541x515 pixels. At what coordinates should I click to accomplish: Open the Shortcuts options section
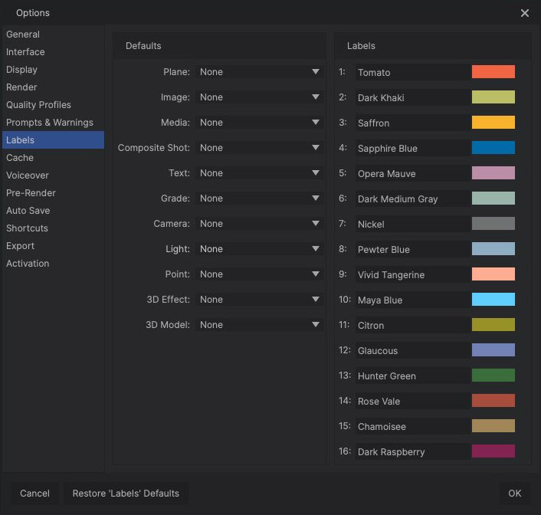coord(27,228)
